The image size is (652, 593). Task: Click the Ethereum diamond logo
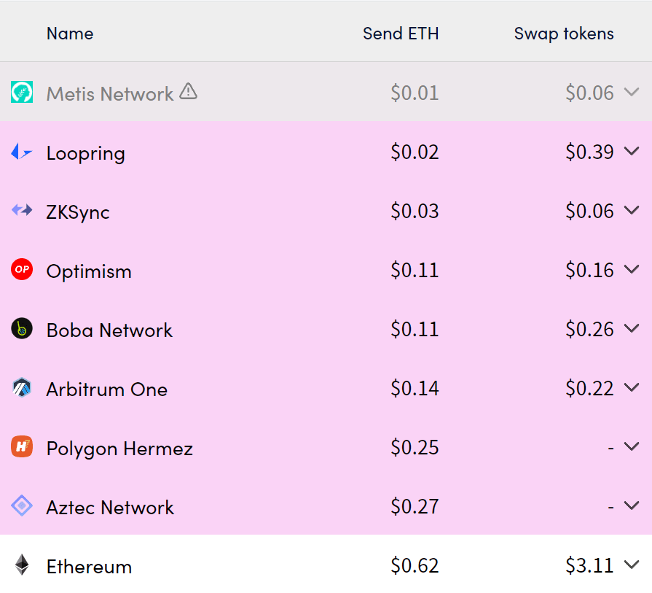(22, 565)
